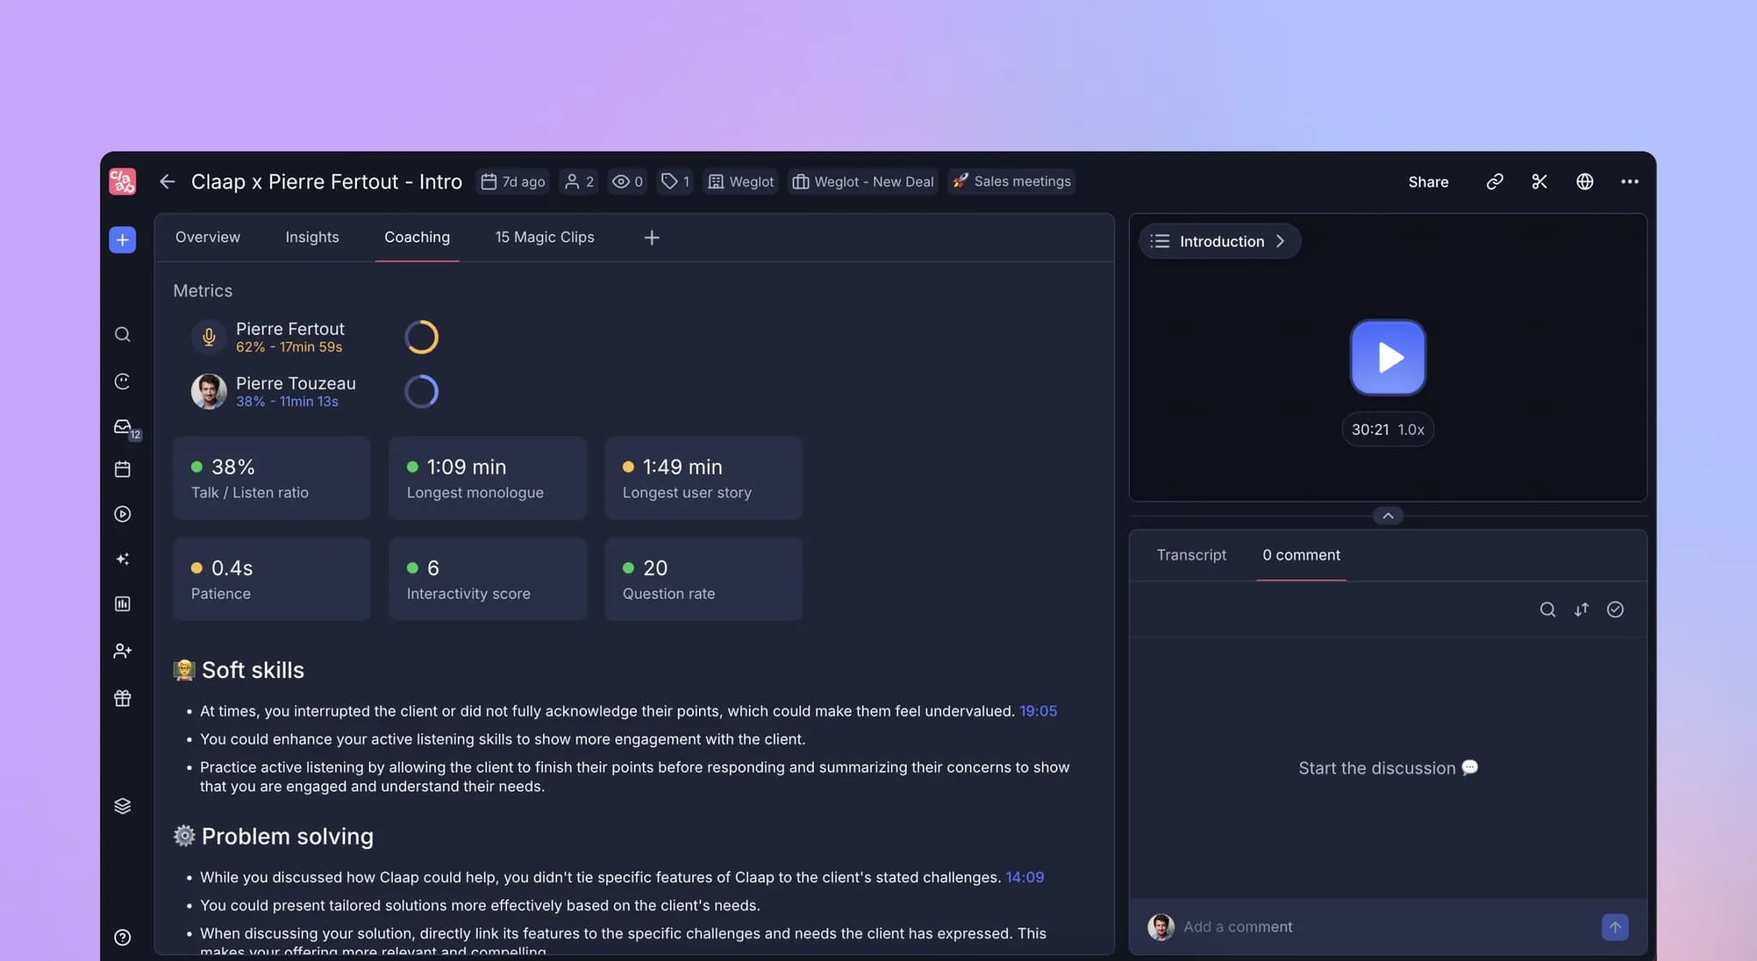Expand the Introduction chapter selector
Screen dimensions: 1757x961
click(1219, 241)
